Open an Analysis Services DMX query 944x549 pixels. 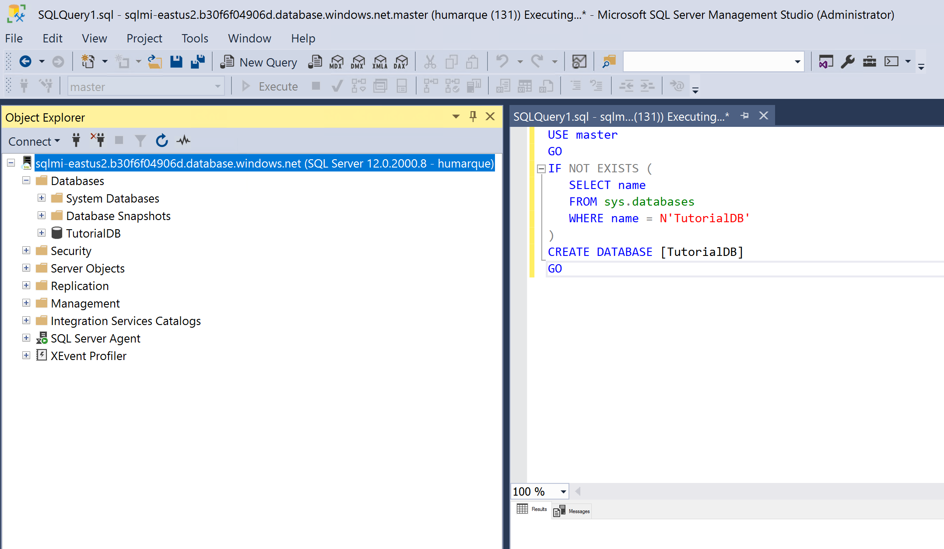(x=358, y=62)
